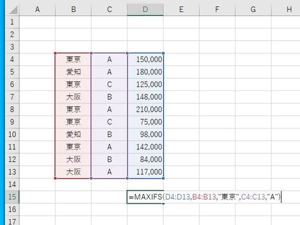Image resolution: width=300 pixels, height=225 pixels.
Task: Click C4:C13 reference in the formula
Action: click(x=253, y=197)
